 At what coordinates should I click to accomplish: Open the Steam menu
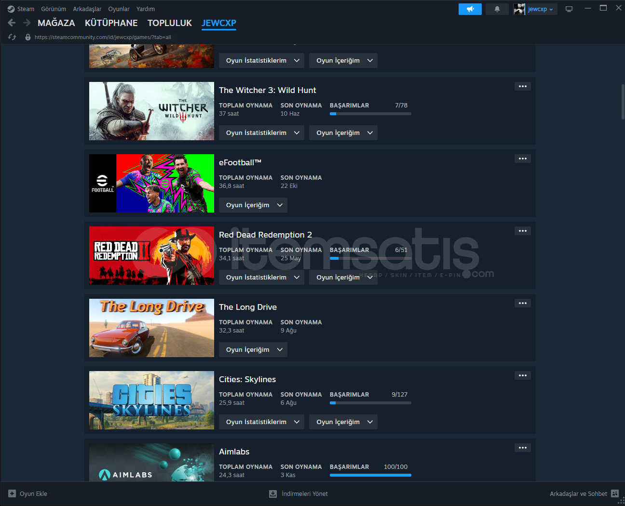(26, 9)
